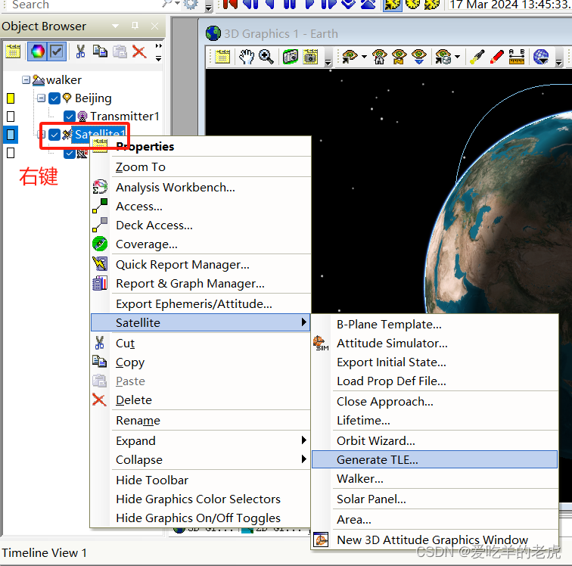Click the Paste icon in Object Browser toolbar
Screen dimensions: 572x566
tap(120, 51)
